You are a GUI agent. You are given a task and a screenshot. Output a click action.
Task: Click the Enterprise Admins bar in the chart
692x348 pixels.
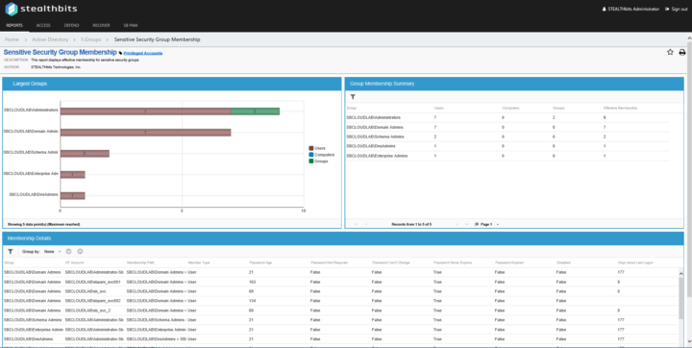(73, 174)
